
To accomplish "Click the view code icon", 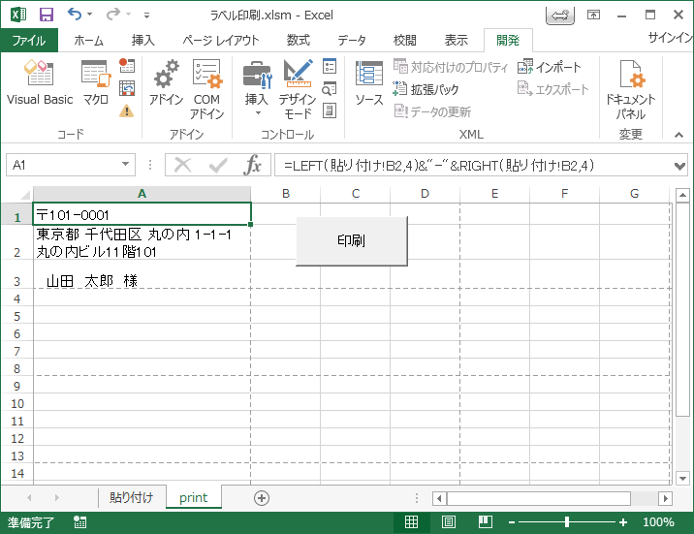I will pos(330,88).
